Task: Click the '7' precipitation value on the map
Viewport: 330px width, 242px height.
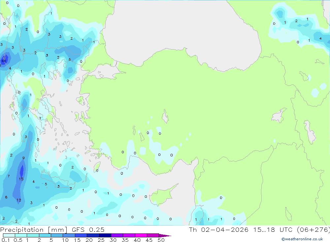Action: point(9,176)
